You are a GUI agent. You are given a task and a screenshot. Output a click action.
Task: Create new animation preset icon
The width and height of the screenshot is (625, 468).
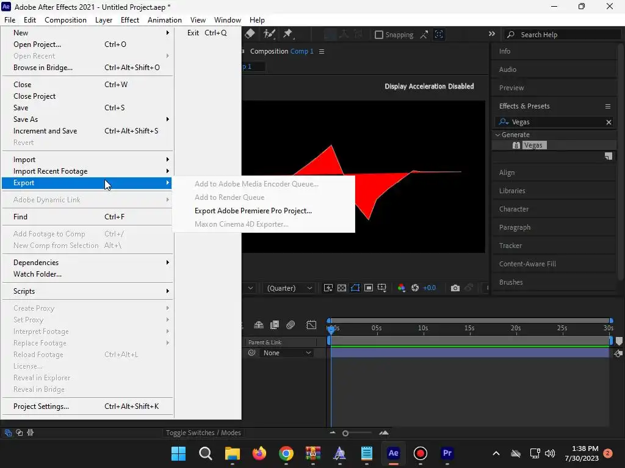click(x=609, y=157)
